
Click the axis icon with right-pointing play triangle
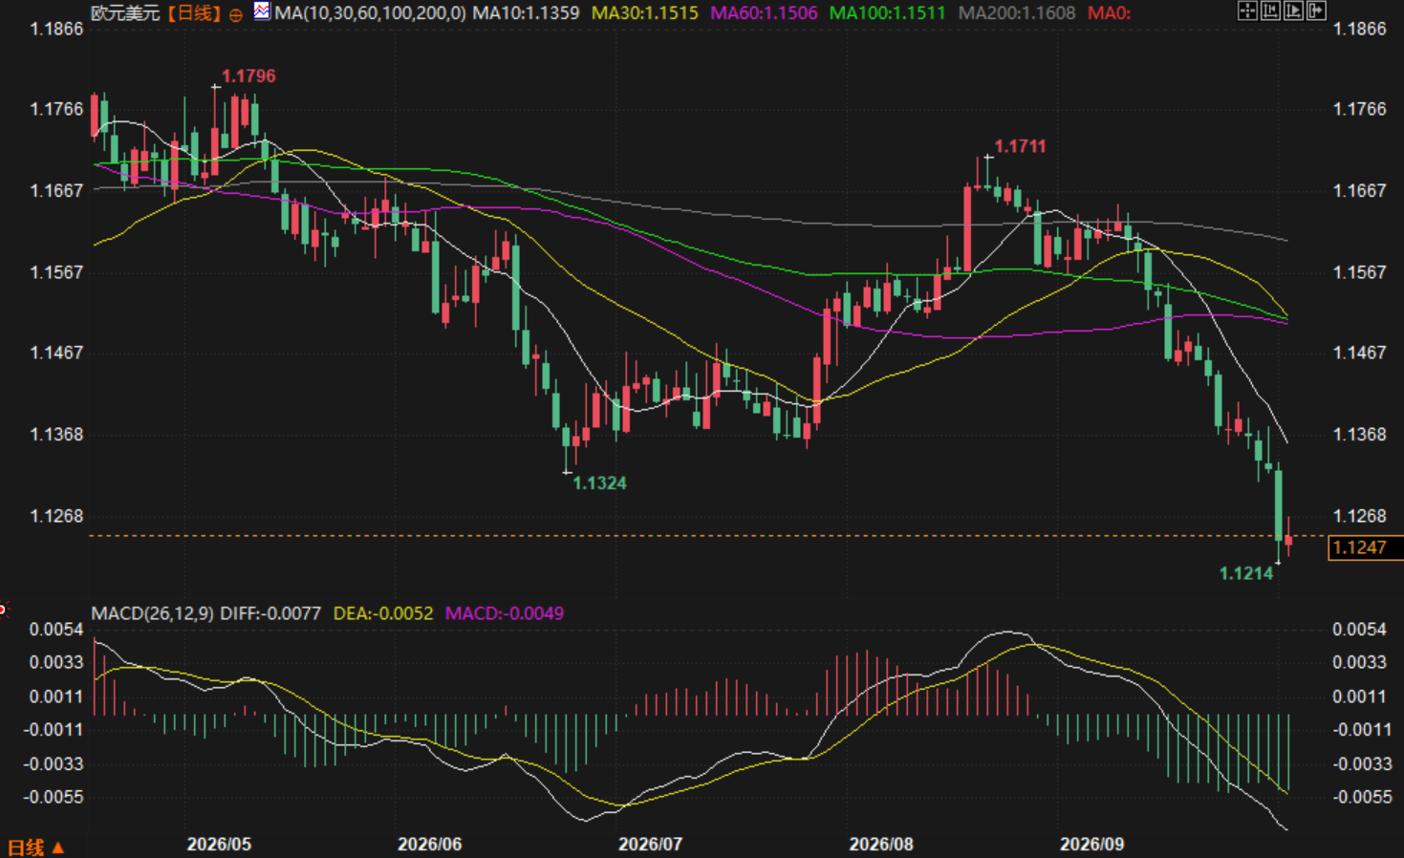(x=1293, y=11)
